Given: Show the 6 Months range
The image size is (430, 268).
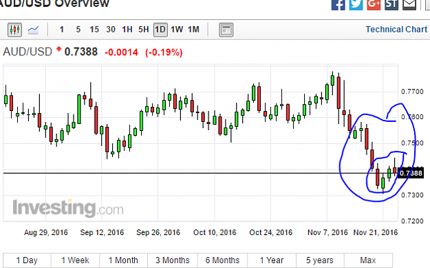Looking at the screenshot, I should pyautogui.click(x=222, y=260).
